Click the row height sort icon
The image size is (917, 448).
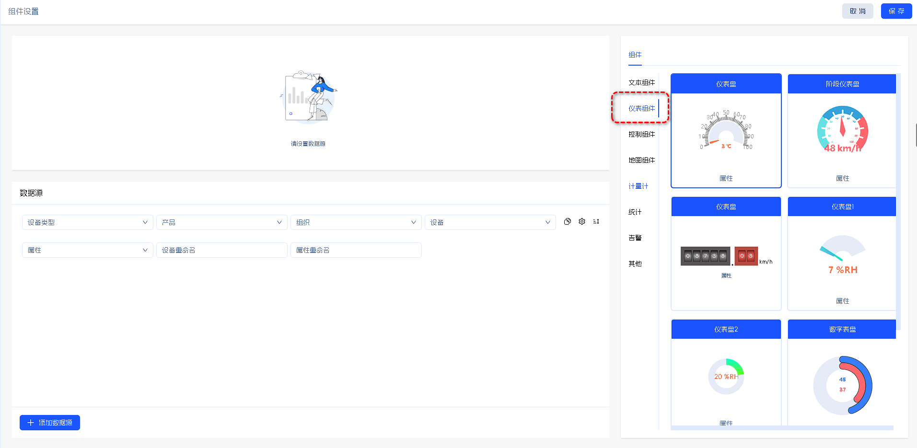coord(596,221)
